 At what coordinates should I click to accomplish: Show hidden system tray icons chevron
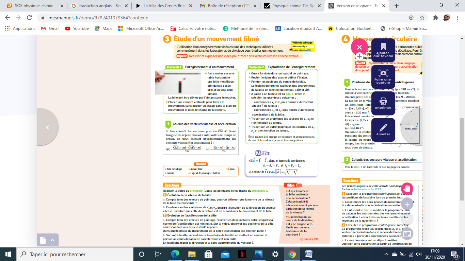(x=386, y=254)
